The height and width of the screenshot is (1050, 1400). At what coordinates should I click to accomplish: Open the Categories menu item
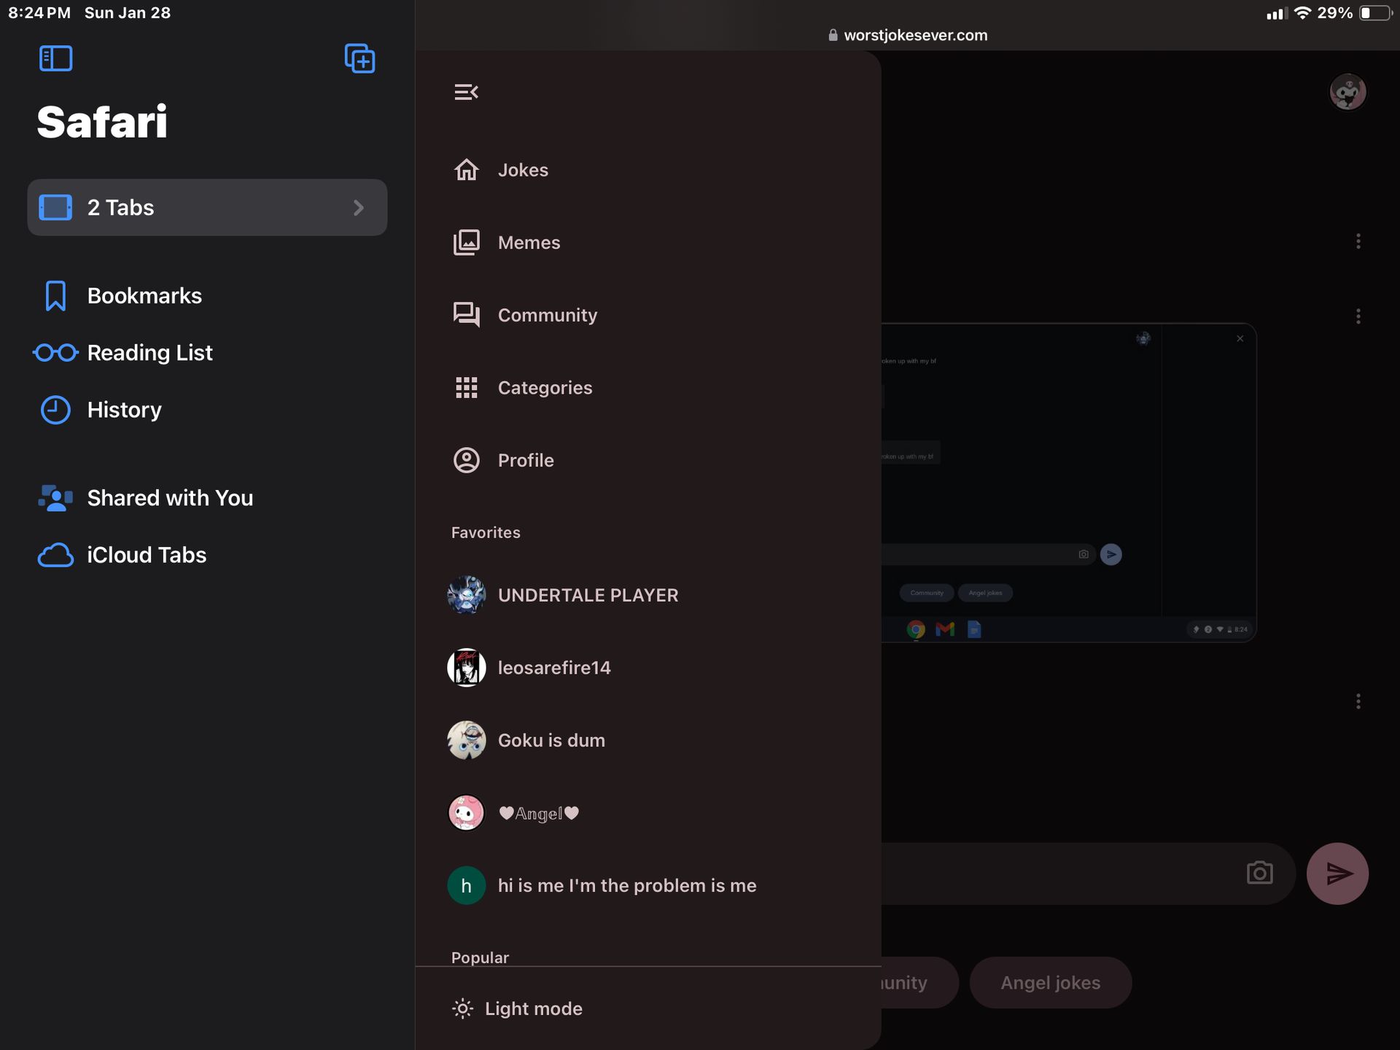(545, 388)
